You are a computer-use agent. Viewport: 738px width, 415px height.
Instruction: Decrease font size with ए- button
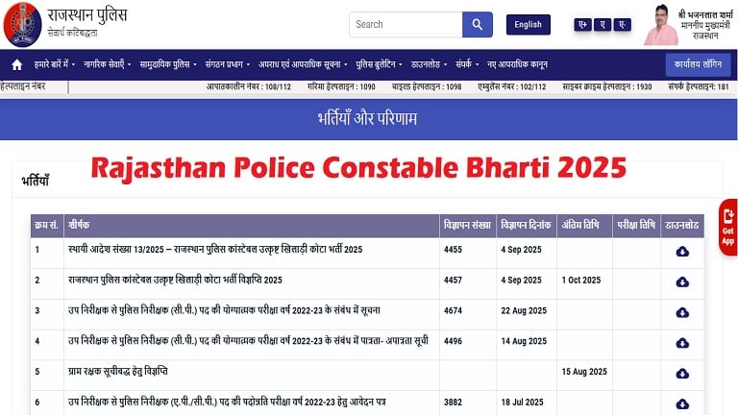tap(623, 24)
